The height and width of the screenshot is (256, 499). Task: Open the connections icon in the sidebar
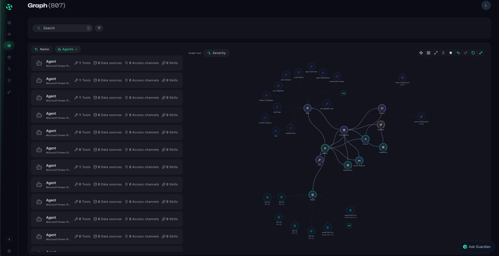coord(9,92)
